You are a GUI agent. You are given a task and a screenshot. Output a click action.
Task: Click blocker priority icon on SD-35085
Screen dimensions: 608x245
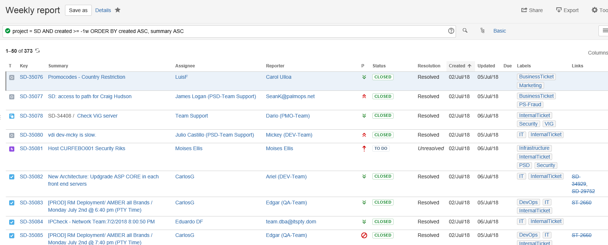(364, 235)
